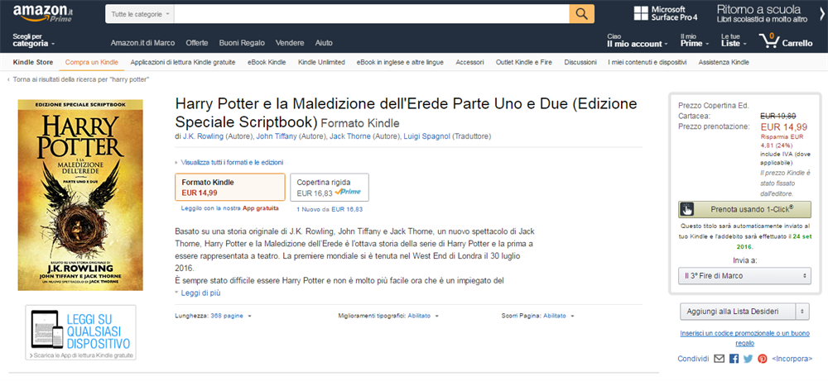Open 'Buoni Regalo' in top navigation
Image resolution: width=828 pixels, height=381 pixels.
click(x=242, y=43)
